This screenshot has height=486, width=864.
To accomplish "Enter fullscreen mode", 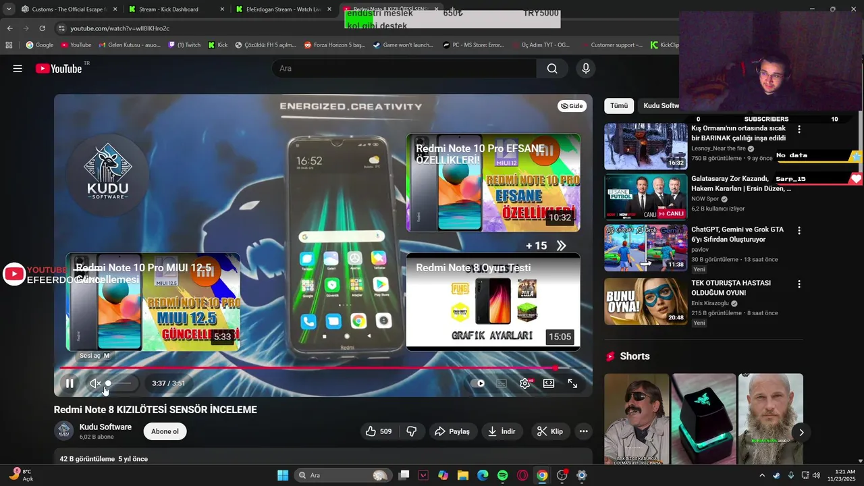I will (572, 383).
